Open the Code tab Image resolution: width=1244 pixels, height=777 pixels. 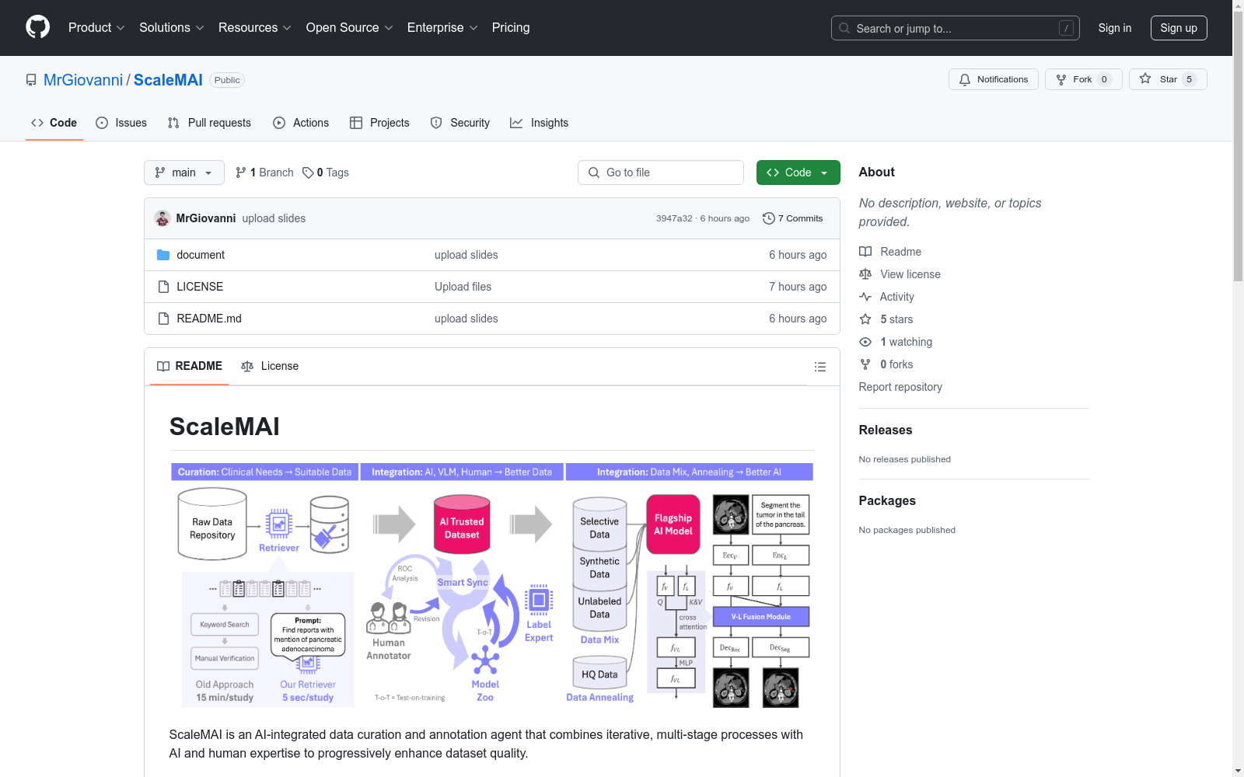(x=54, y=123)
